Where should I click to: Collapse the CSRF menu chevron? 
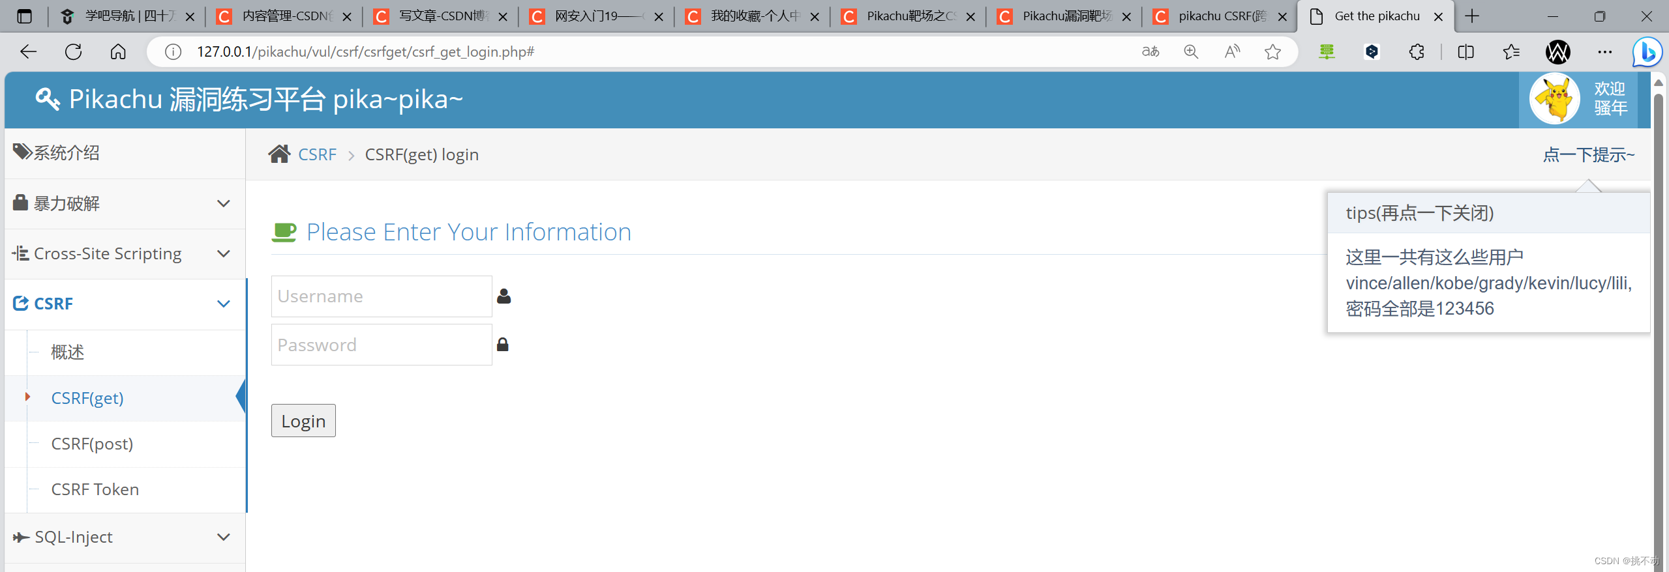[224, 304]
